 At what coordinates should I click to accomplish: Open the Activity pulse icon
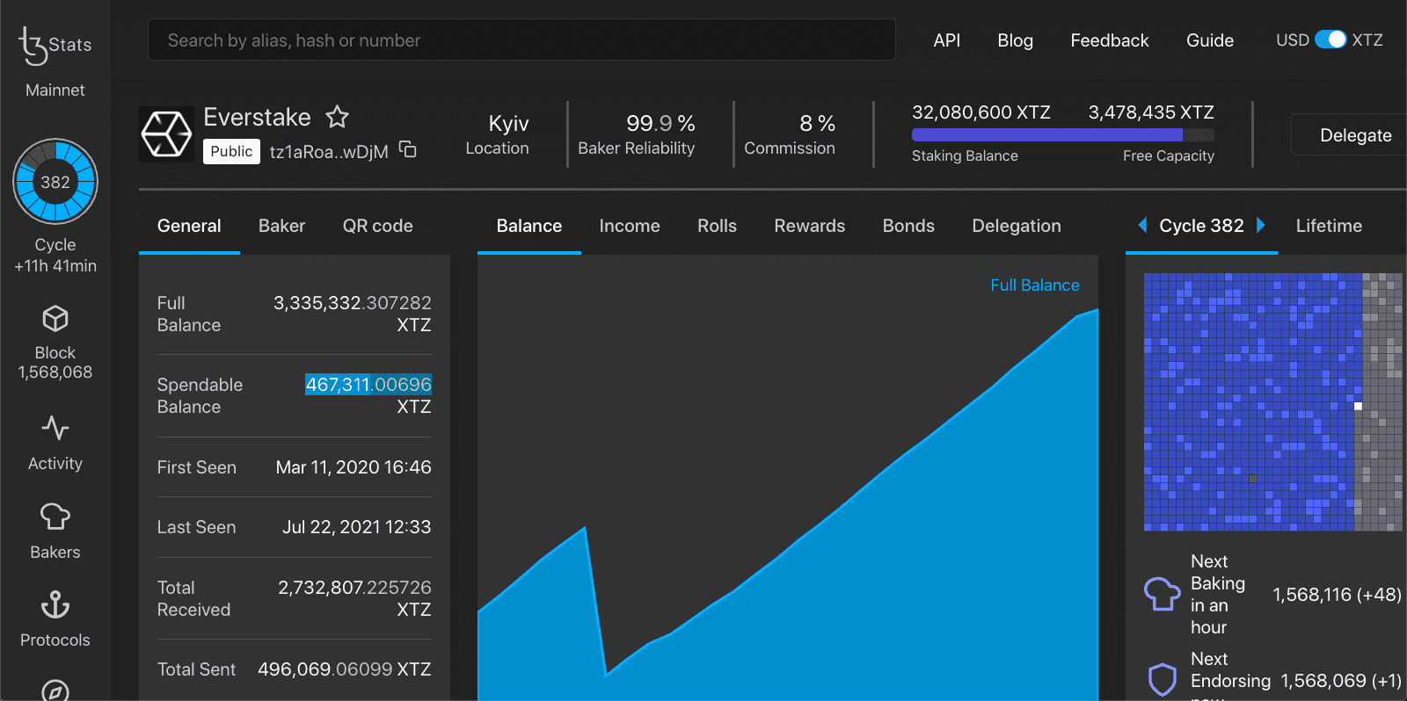tap(55, 429)
